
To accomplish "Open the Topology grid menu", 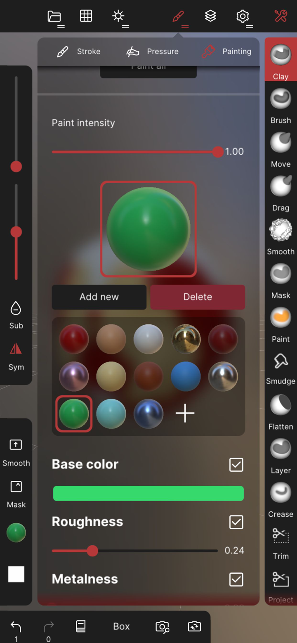I will (x=86, y=16).
